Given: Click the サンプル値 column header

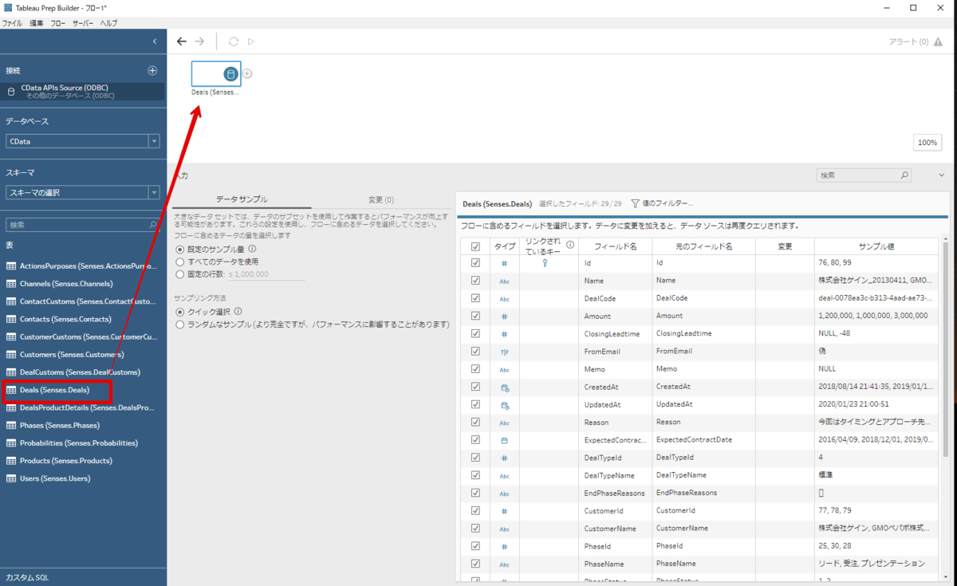Looking at the screenshot, I should pos(877,246).
